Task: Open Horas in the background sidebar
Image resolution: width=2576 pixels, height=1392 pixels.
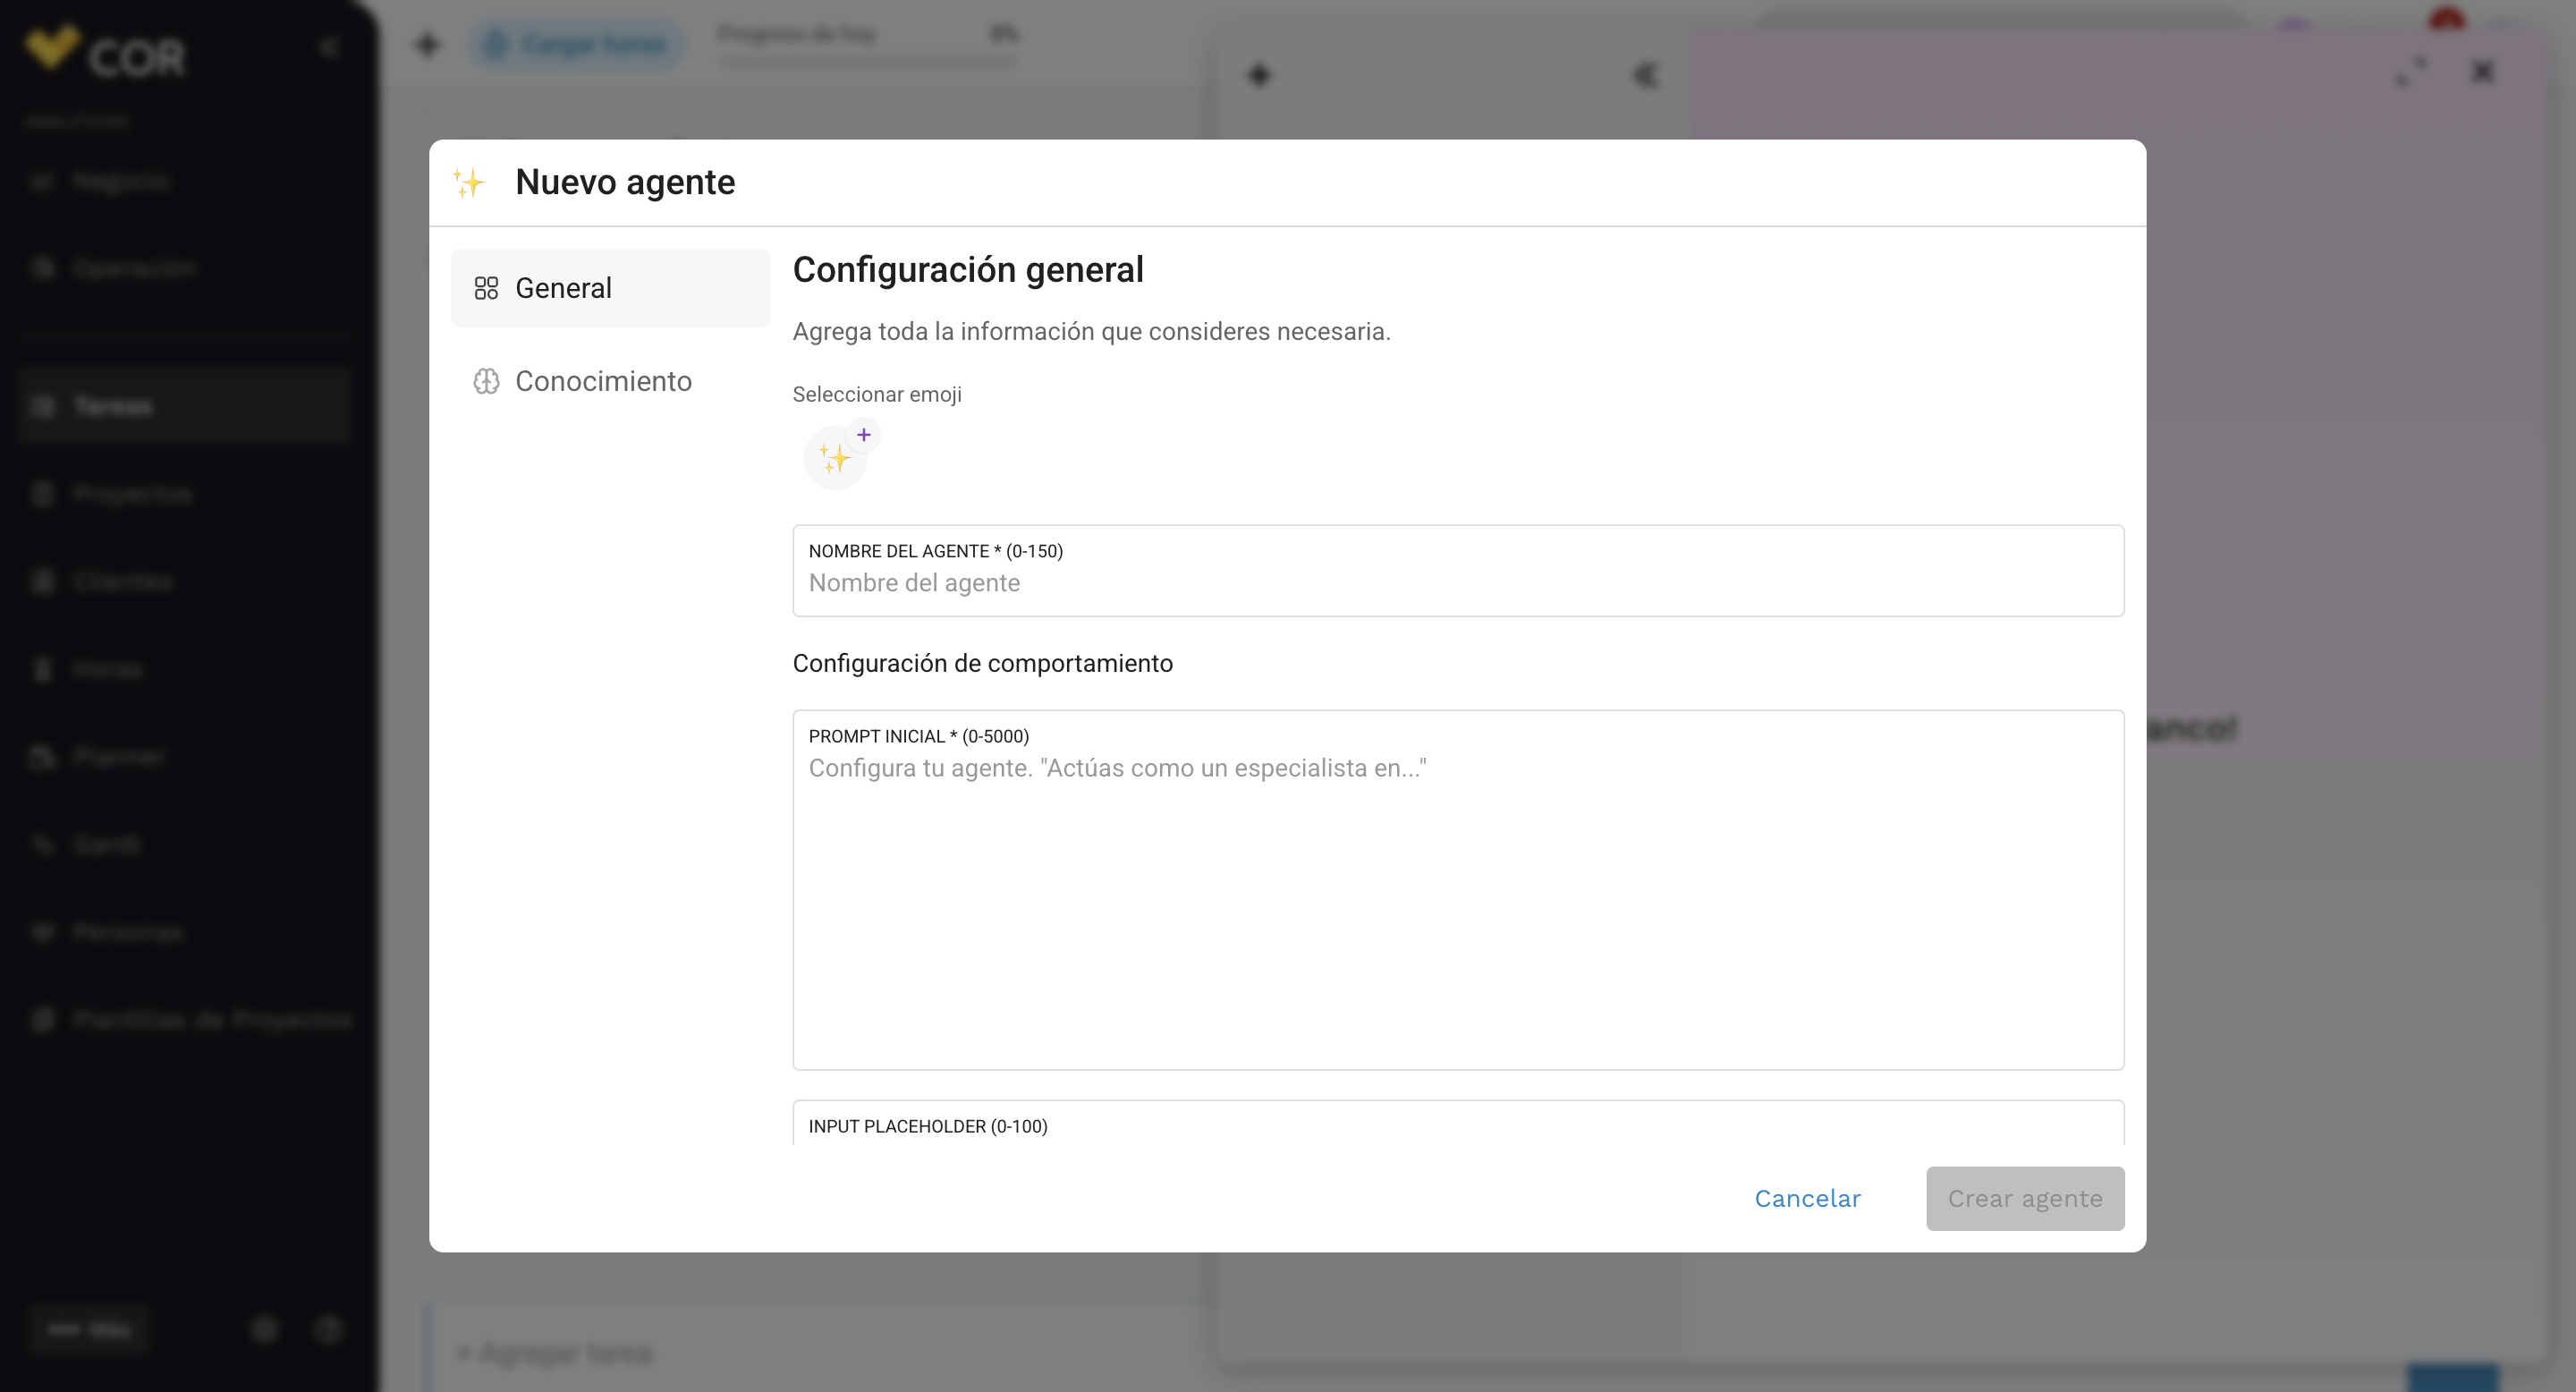Action: coord(186,669)
